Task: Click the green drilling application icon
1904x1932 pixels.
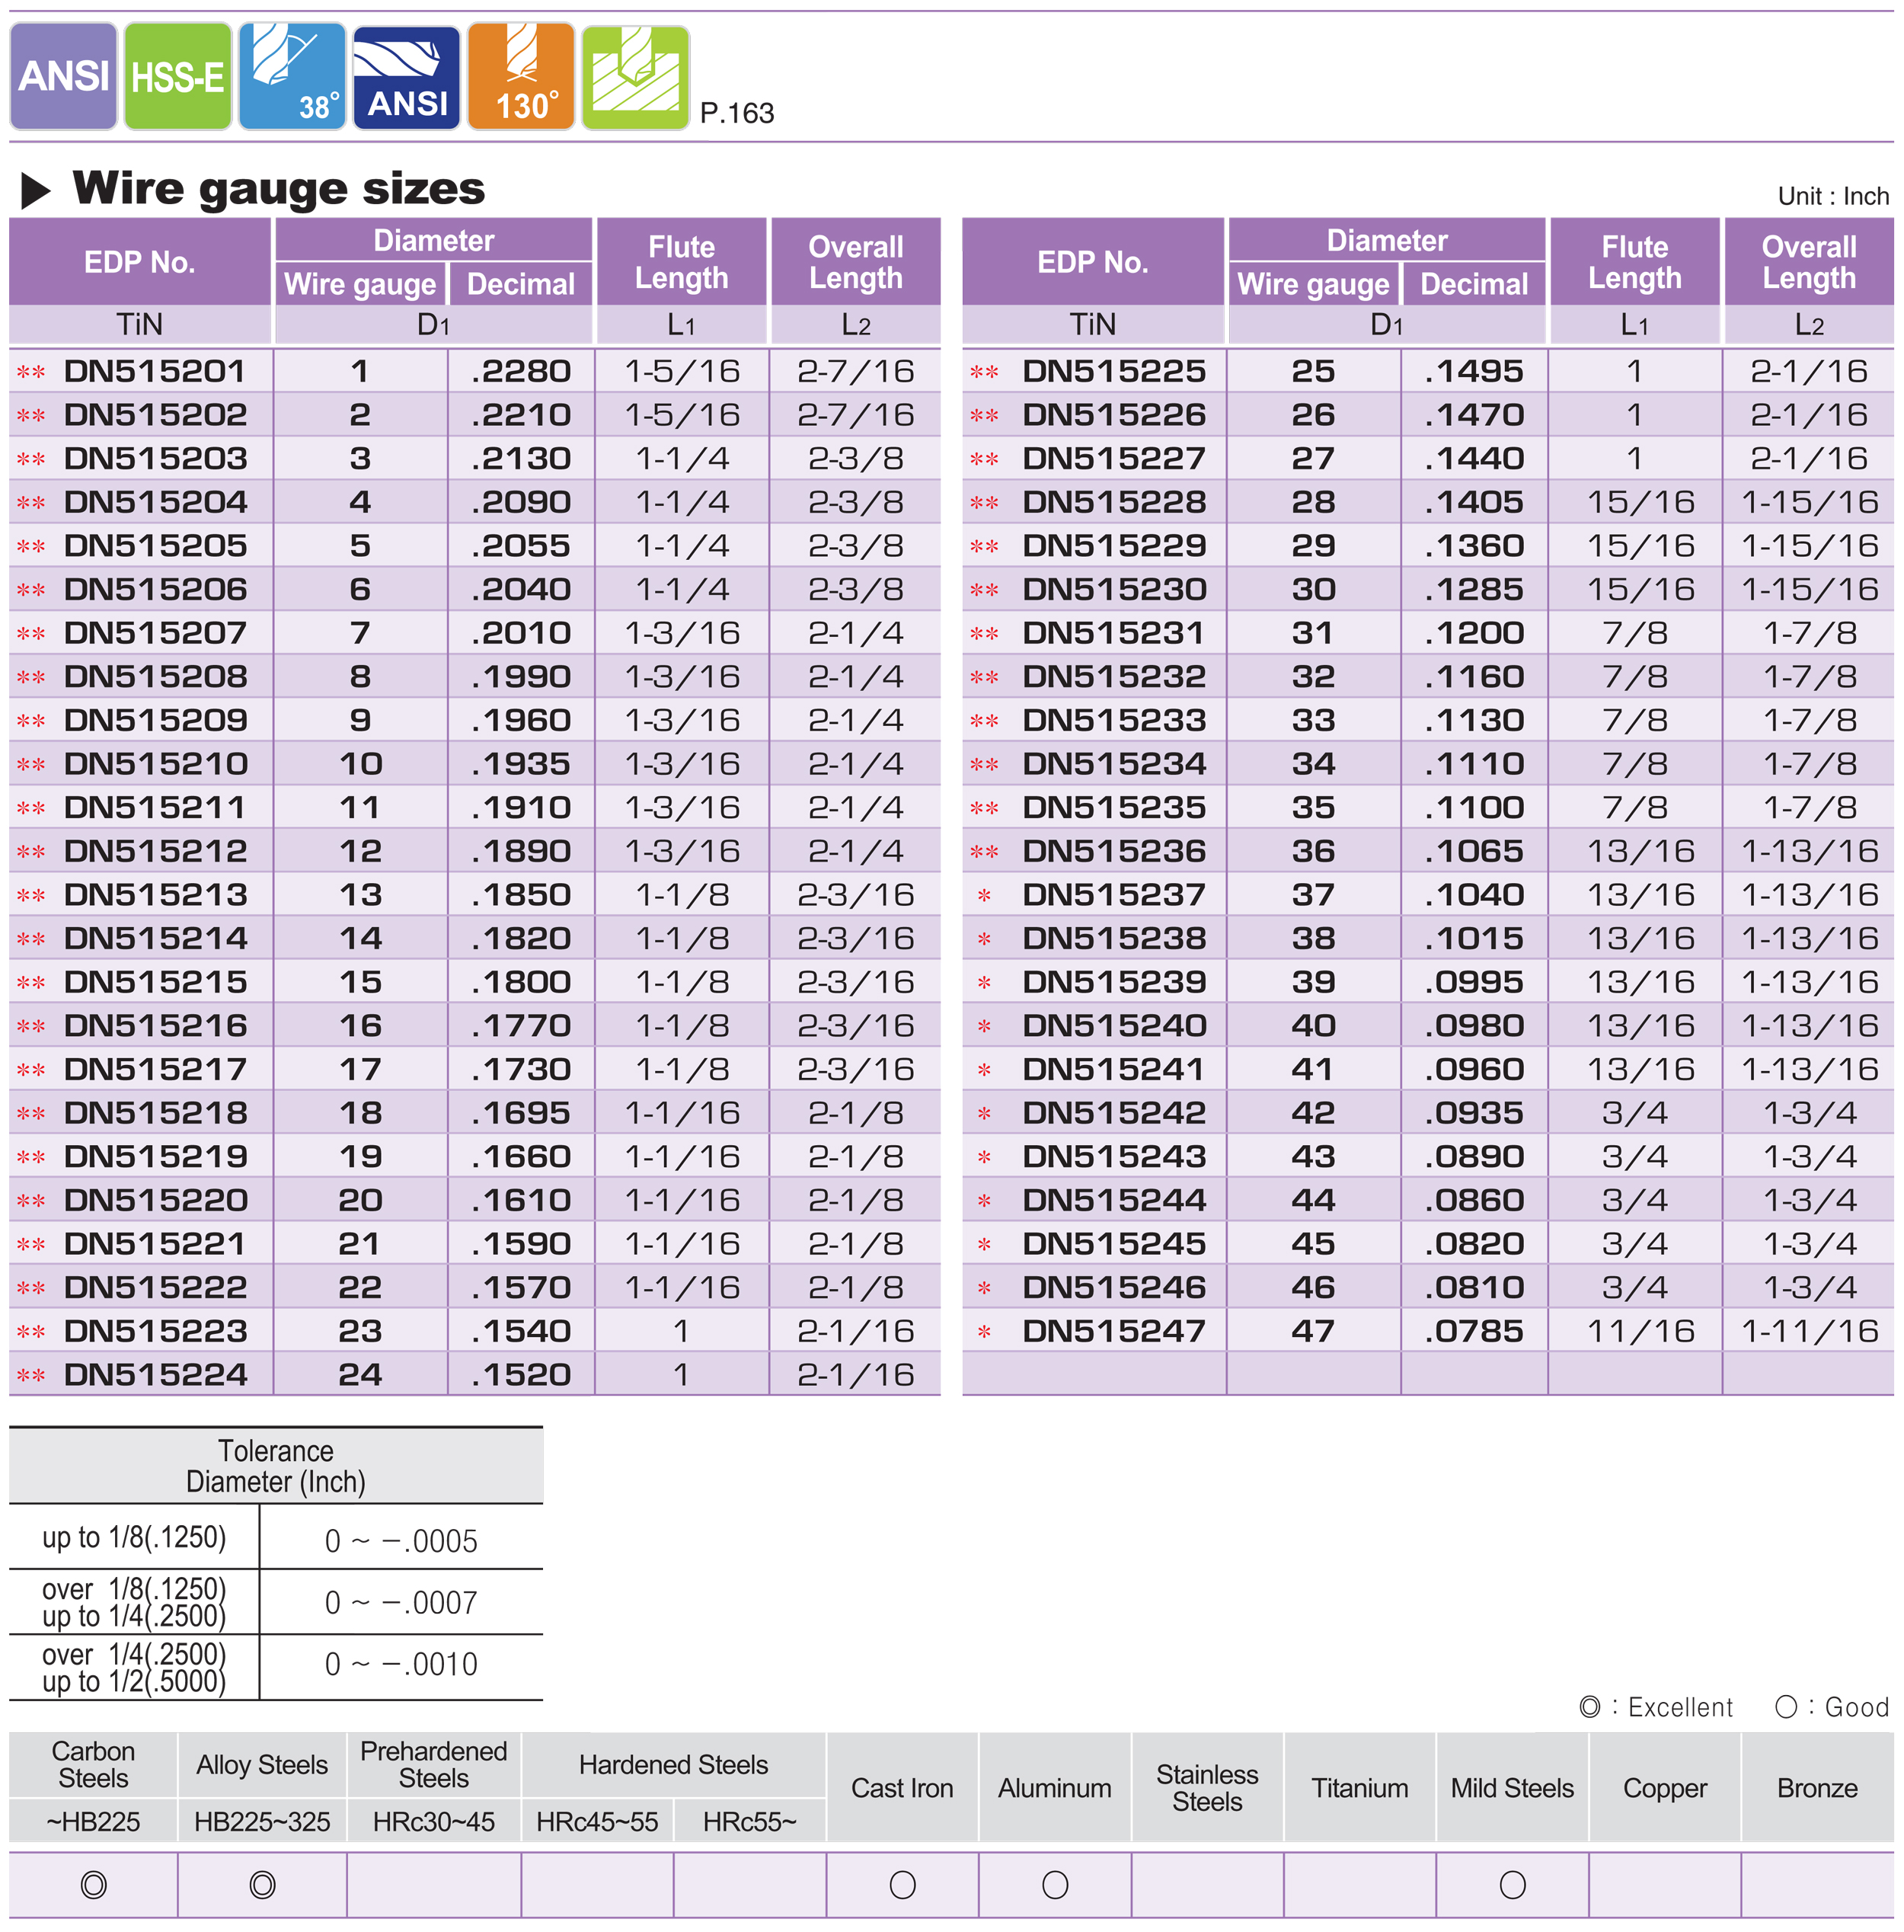Action: 636,76
